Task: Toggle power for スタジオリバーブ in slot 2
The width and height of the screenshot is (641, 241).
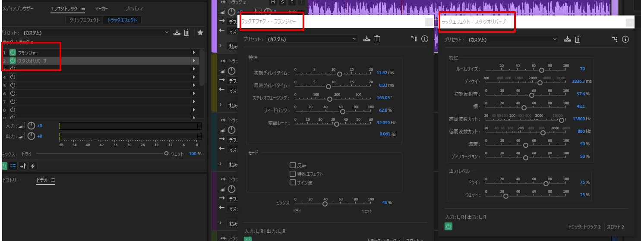Action: (x=13, y=61)
